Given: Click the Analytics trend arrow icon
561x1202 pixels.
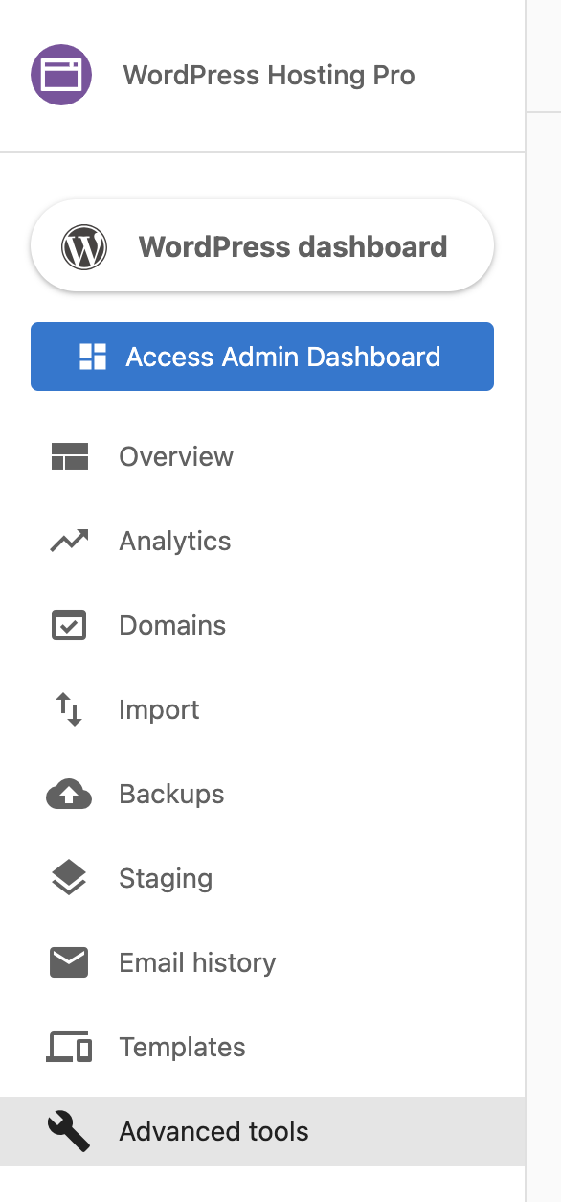Looking at the screenshot, I should coord(69,541).
